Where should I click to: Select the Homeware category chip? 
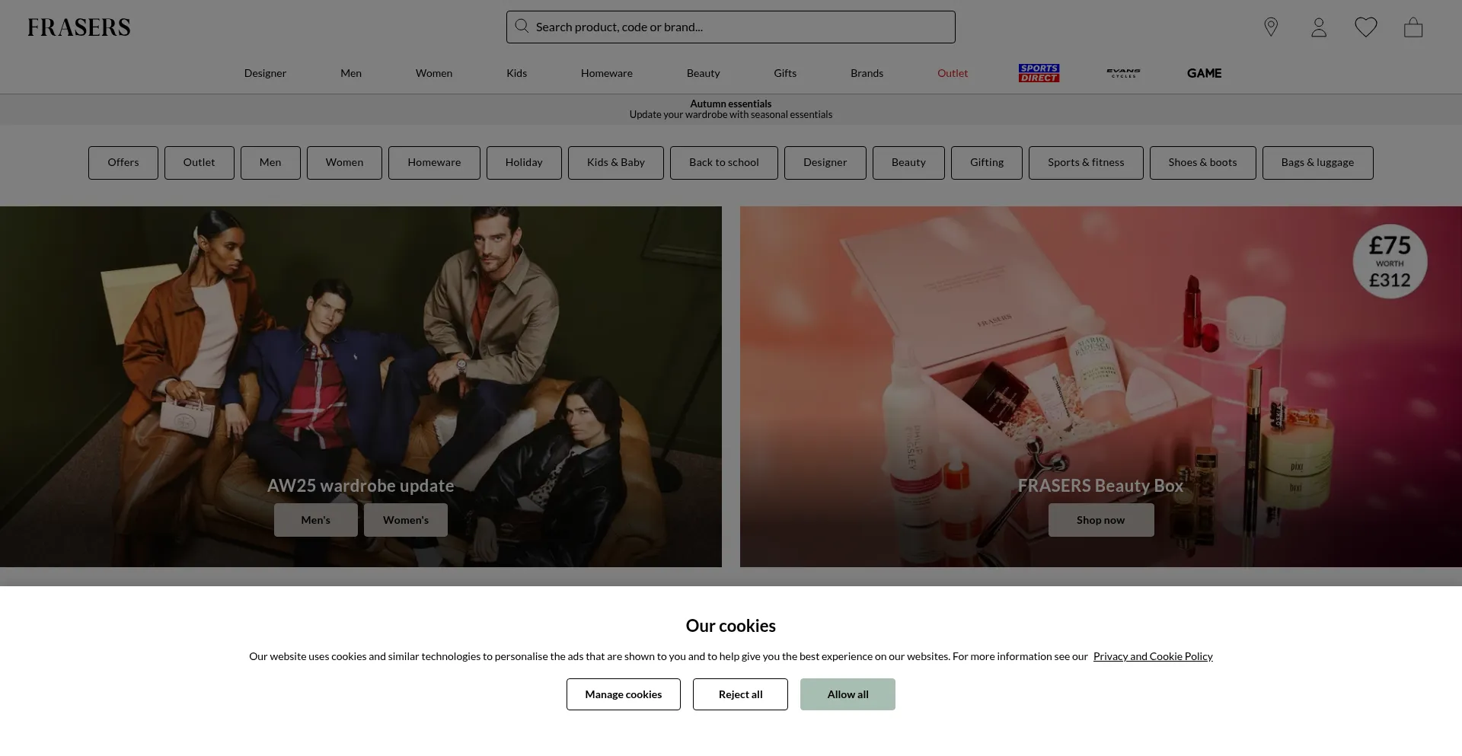tap(434, 163)
